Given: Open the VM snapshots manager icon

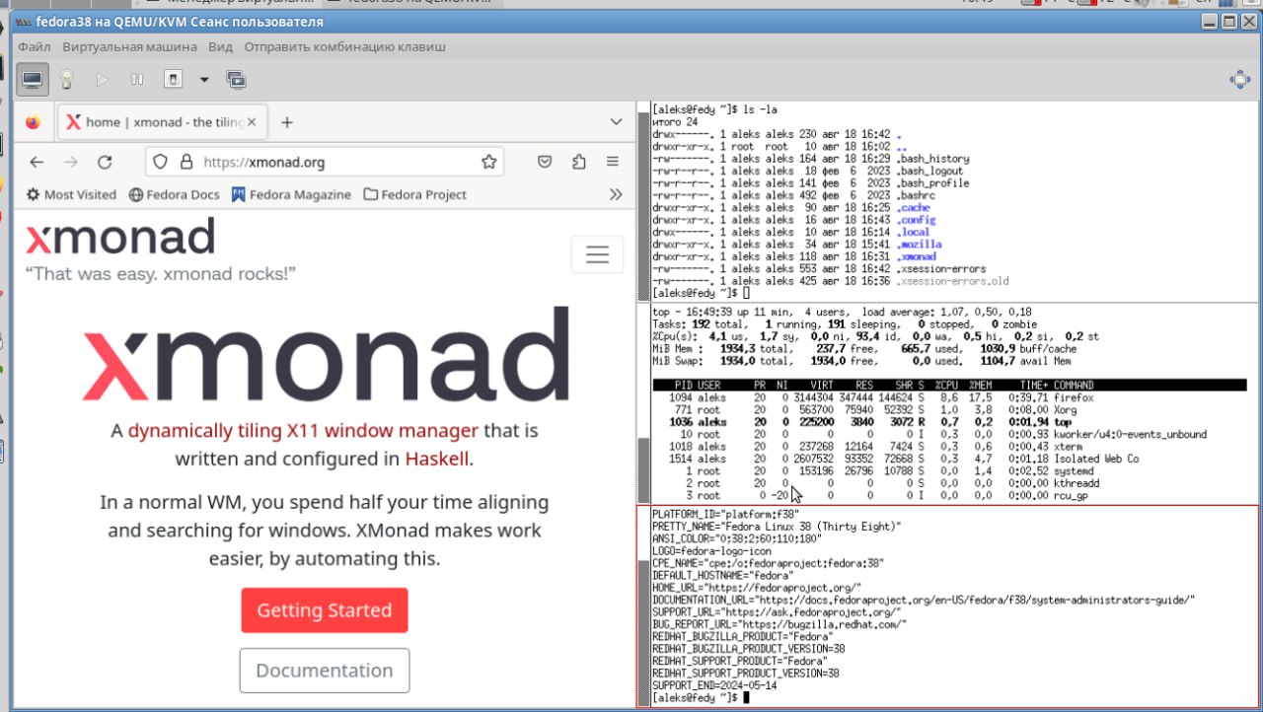Looking at the screenshot, I should 236,79.
